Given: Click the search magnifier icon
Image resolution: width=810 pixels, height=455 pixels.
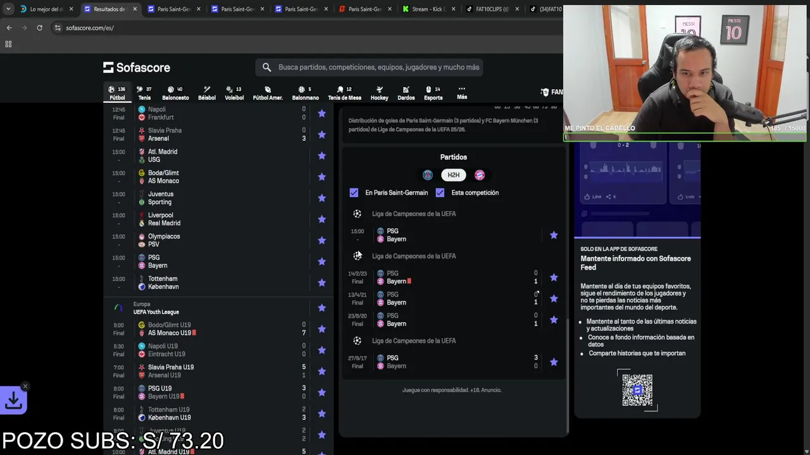Looking at the screenshot, I should pyautogui.click(x=266, y=67).
